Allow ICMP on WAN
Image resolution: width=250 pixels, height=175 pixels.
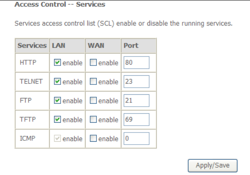93,139
